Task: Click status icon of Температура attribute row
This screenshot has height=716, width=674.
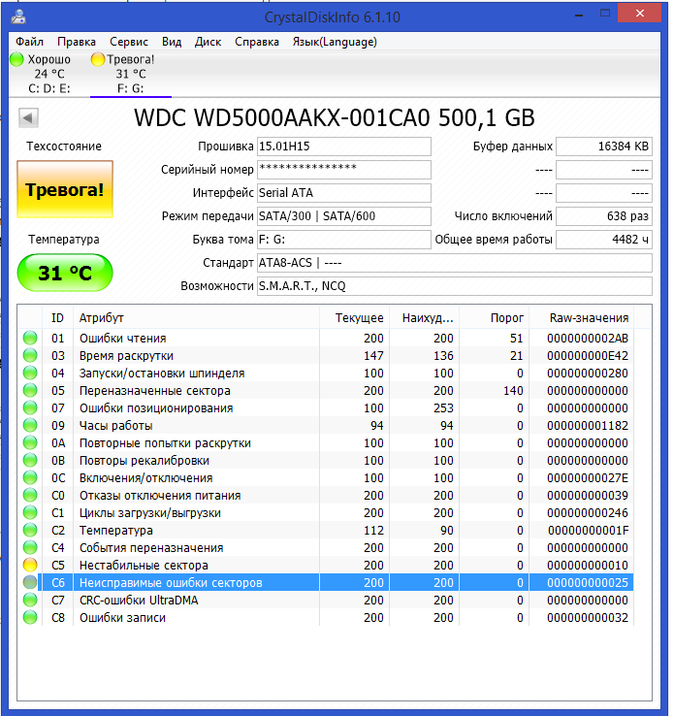Action: point(30,530)
